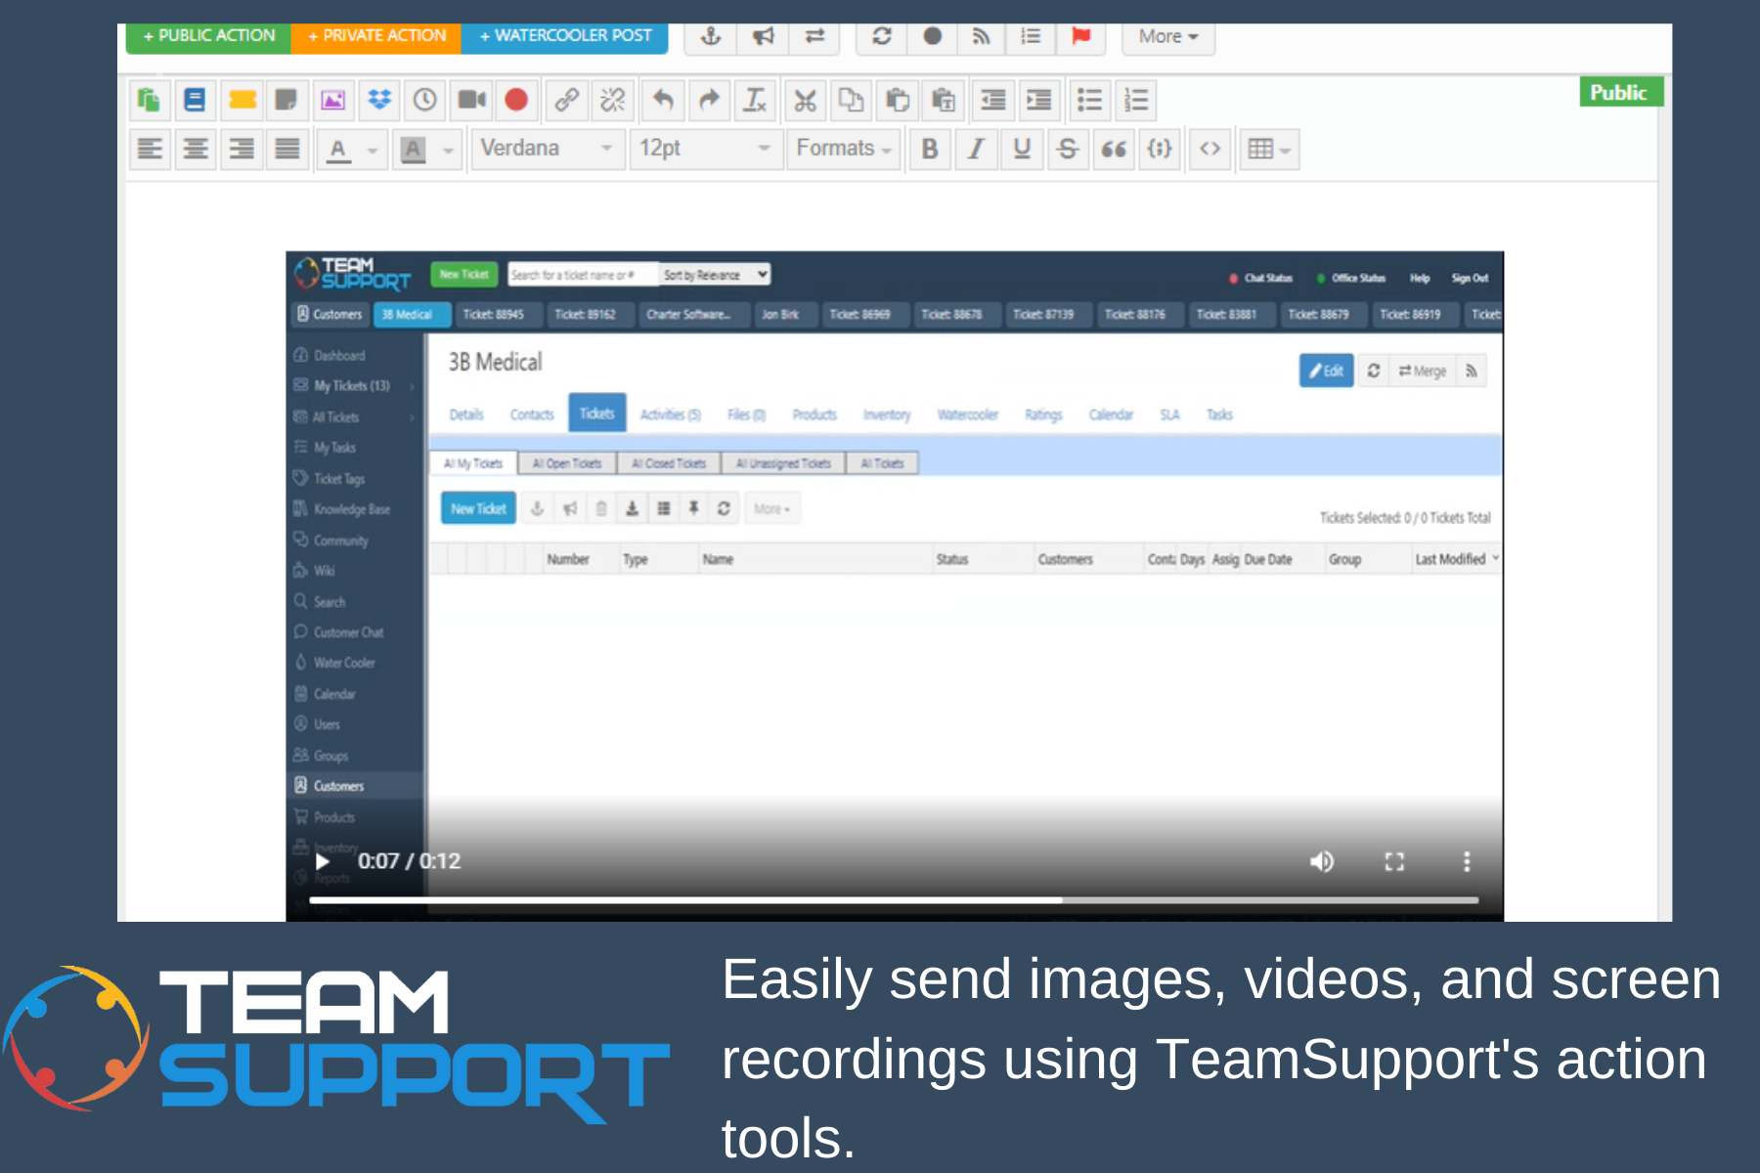This screenshot has width=1760, height=1173.
Task: Click the red flag icon
Action: click(x=1080, y=37)
